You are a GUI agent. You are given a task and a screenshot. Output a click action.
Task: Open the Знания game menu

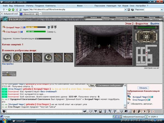(x=93, y=17)
